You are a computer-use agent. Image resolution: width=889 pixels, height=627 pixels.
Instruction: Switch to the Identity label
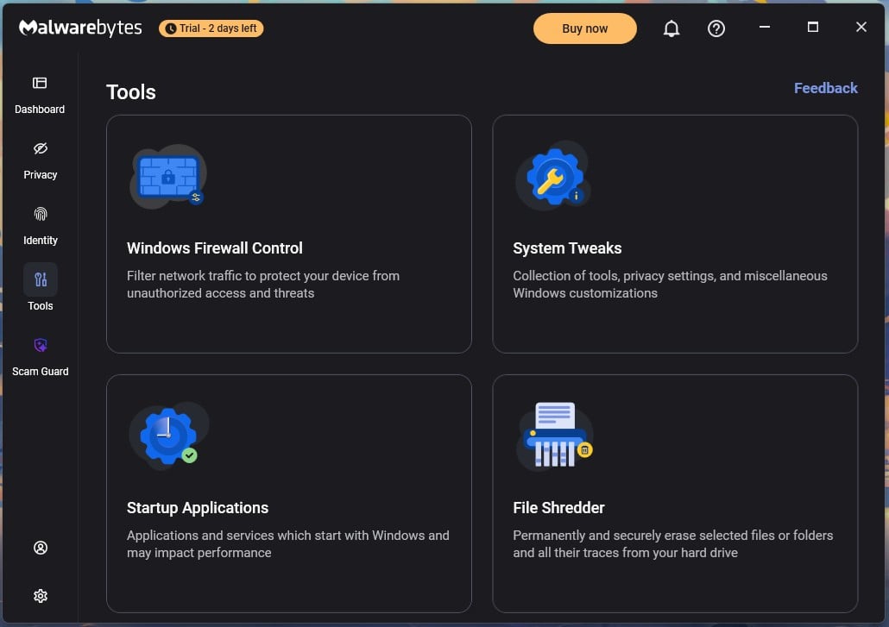click(x=41, y=241)
